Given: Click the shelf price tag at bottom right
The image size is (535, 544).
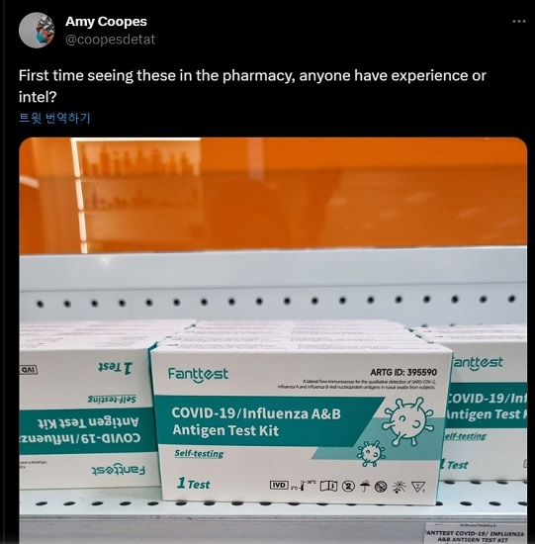Looking at the screenshot, I should pos(476,534).
